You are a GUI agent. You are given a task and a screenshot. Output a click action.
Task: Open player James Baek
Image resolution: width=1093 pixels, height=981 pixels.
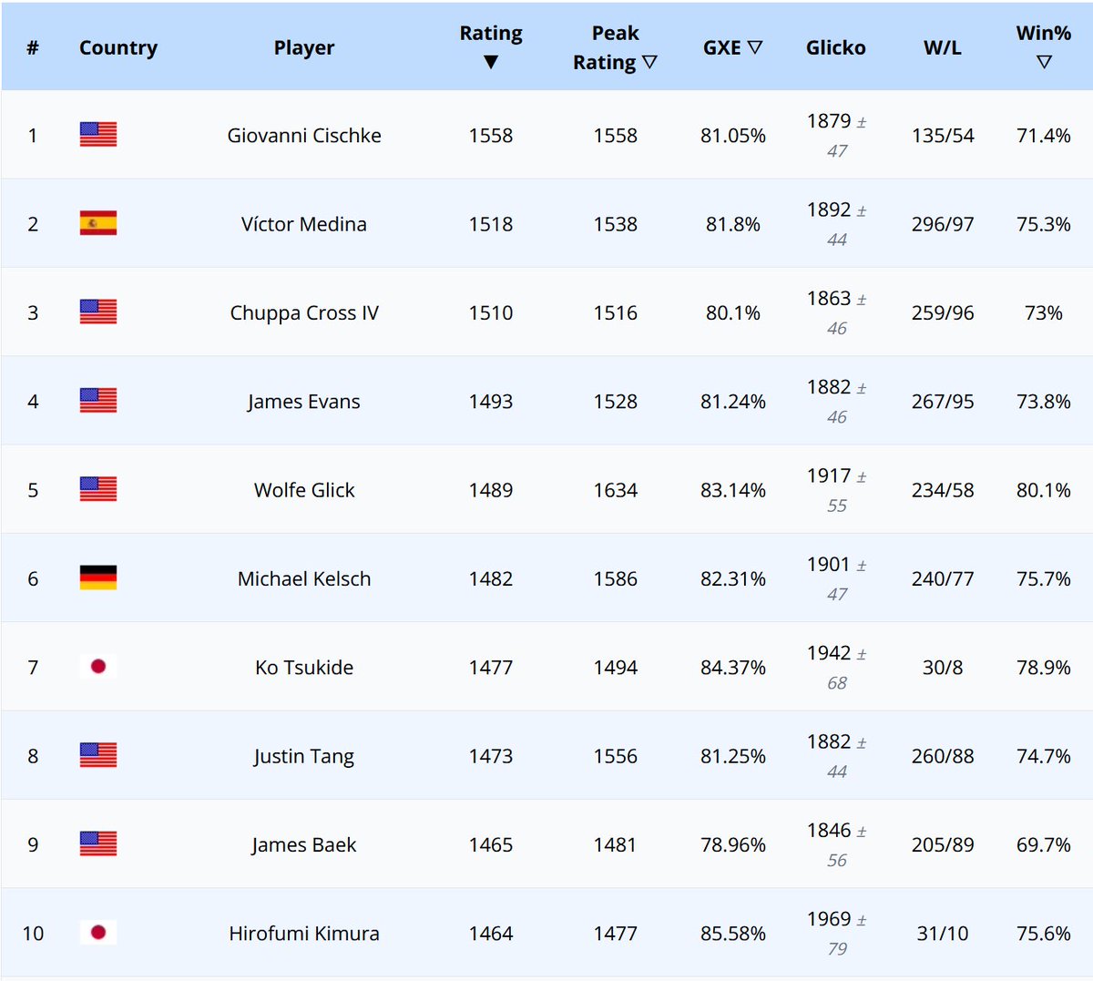coord(304,844)
